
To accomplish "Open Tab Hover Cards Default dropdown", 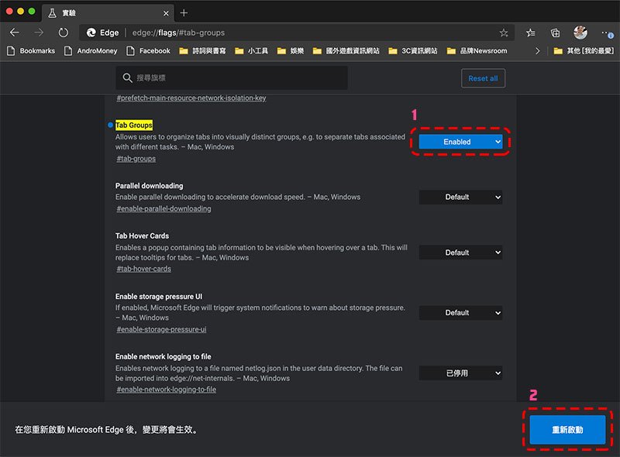I will coord(460,253).
